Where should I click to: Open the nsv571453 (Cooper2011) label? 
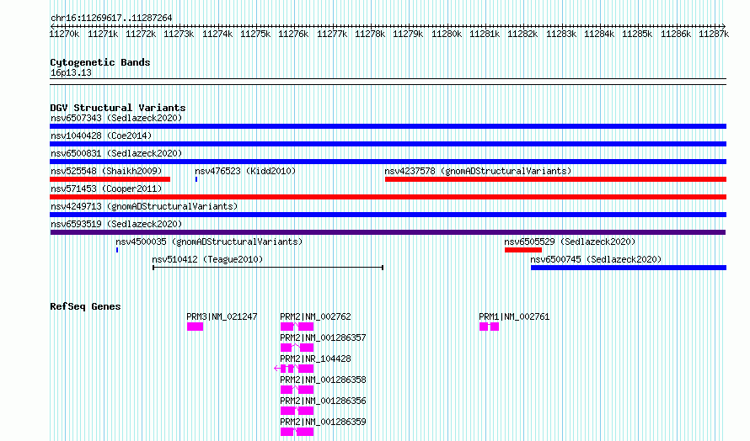coord(106,189)
